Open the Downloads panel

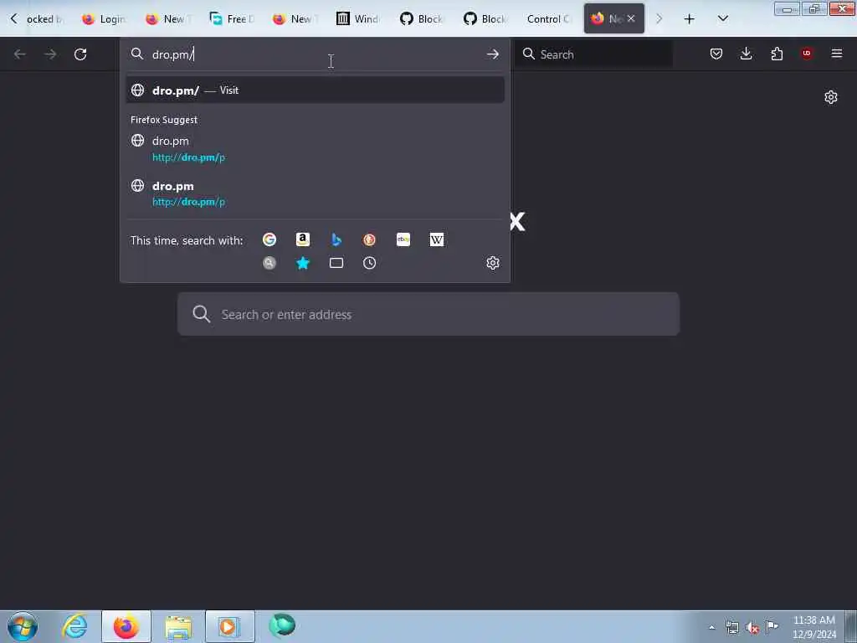[x=746, y=54]
